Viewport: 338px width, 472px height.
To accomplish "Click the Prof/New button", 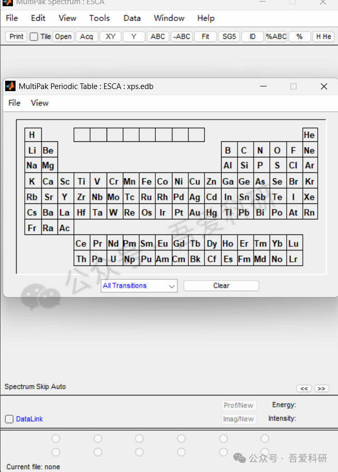I will [239, 405].
